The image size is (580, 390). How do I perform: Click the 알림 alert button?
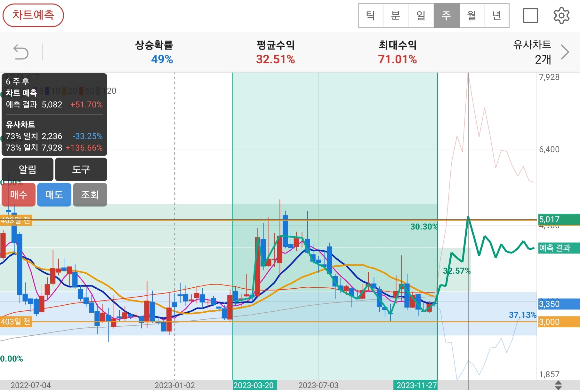click(28, 169)
